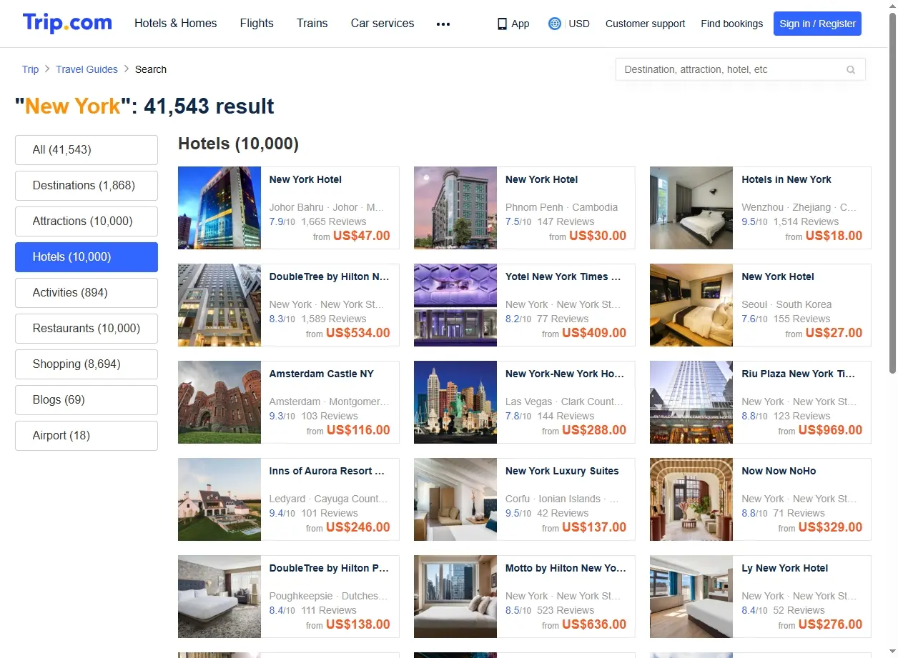Click Amsterdam Castle NY title
The image size is (898, 658).
[322, 374]
